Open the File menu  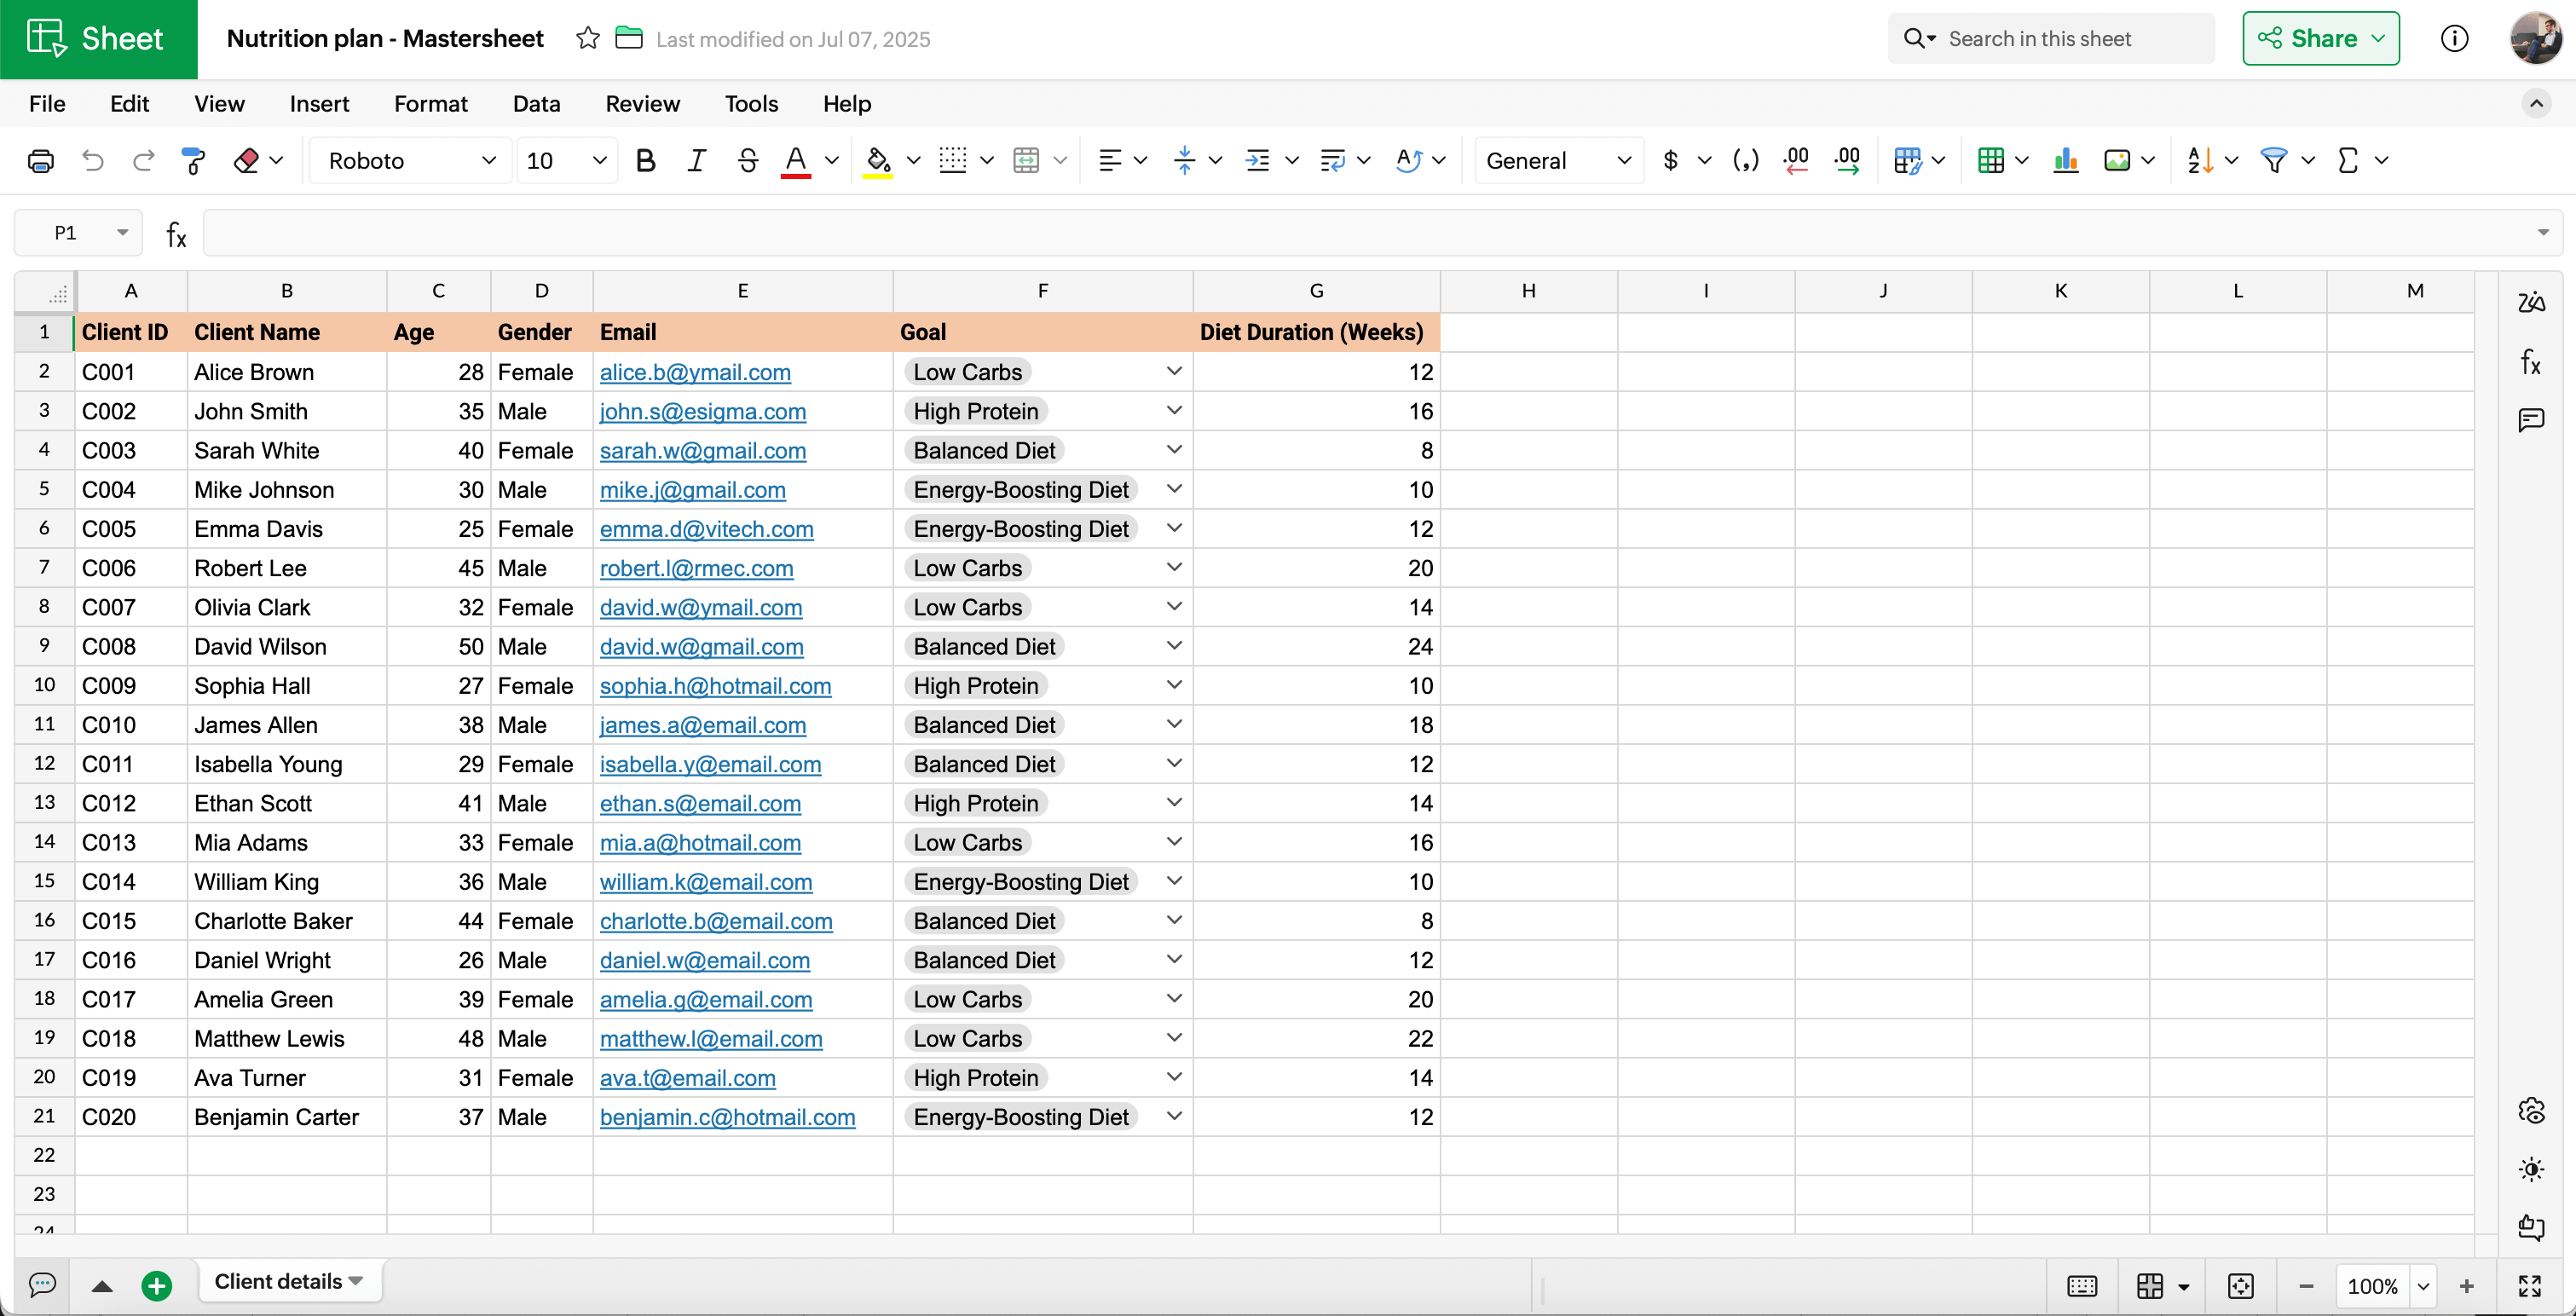47,104
